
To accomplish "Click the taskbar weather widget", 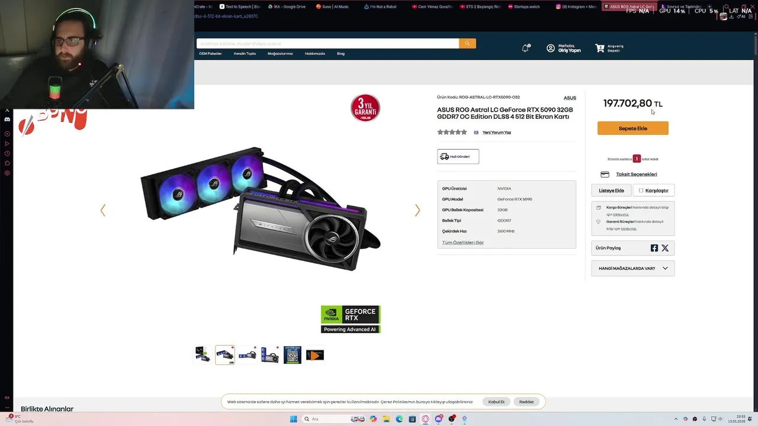I will [21, 419].
